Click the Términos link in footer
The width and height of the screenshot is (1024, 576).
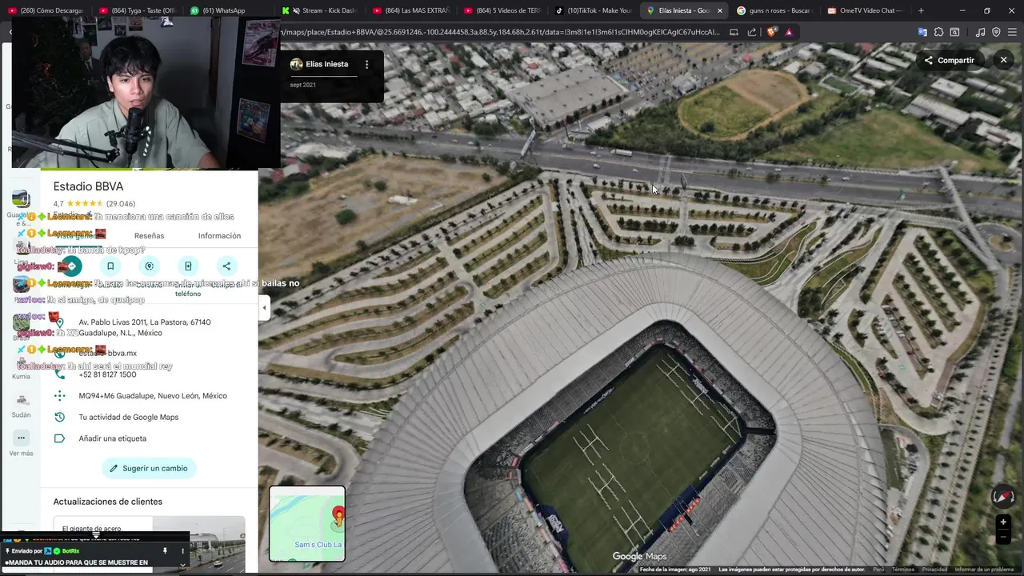(903, 570)
